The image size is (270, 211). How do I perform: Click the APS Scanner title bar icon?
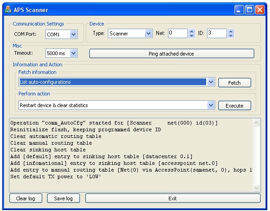click(8, 9)
